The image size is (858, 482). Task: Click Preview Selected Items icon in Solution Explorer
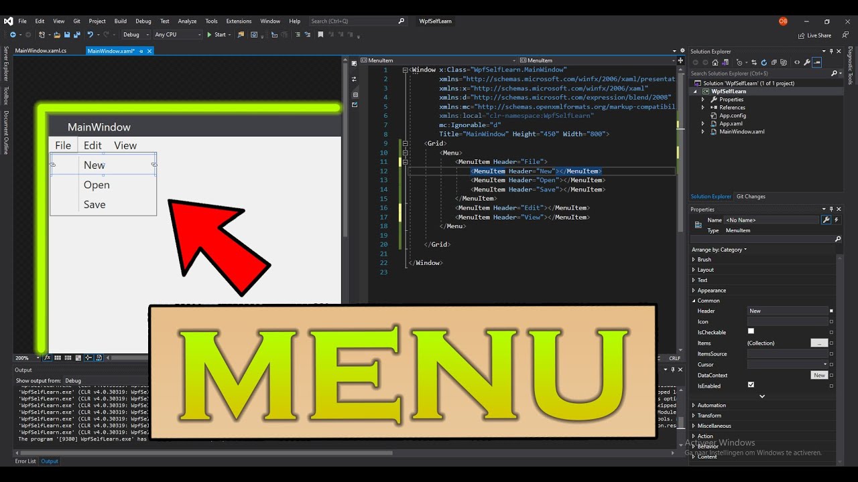tap(817, 62)
